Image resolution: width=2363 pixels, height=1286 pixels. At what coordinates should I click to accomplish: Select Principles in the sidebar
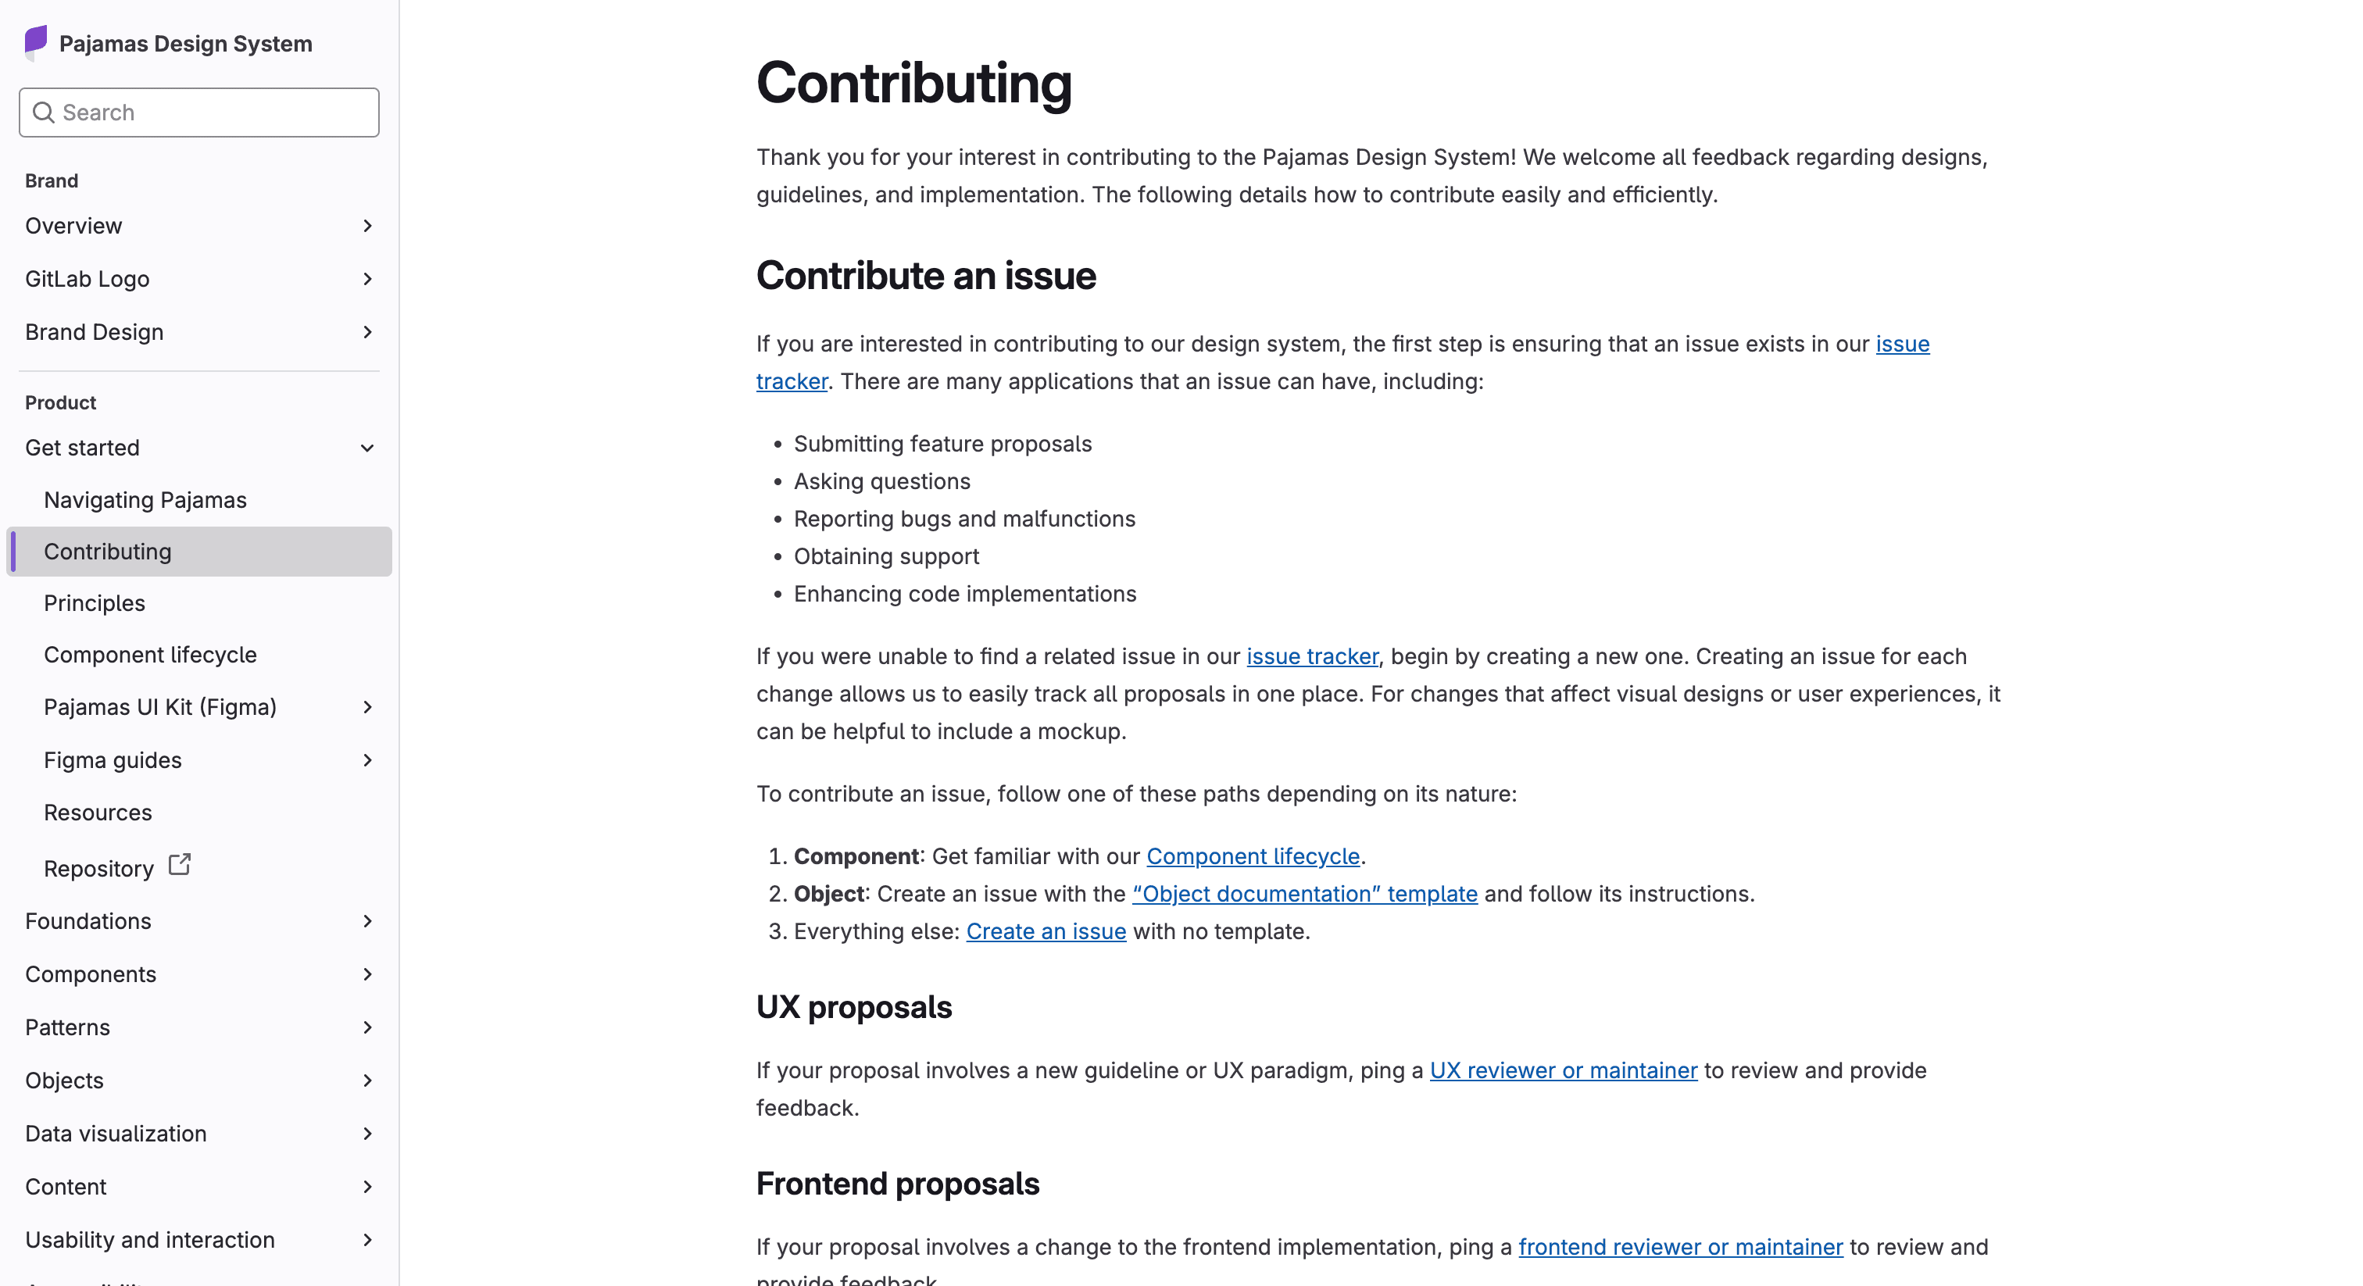(95, 602)
